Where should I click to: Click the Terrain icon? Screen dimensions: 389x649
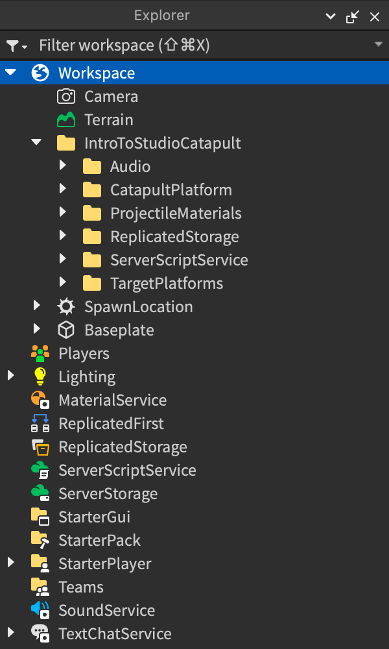[x=66, y=120]
